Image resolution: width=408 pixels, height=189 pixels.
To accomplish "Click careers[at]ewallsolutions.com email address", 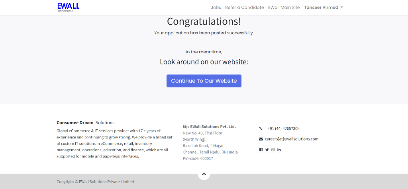I will tap(291, 139).
